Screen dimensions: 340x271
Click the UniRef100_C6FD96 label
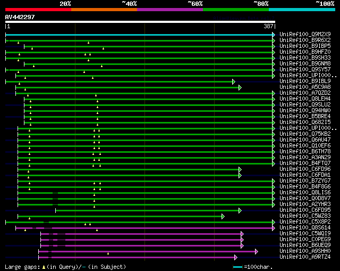305,169
